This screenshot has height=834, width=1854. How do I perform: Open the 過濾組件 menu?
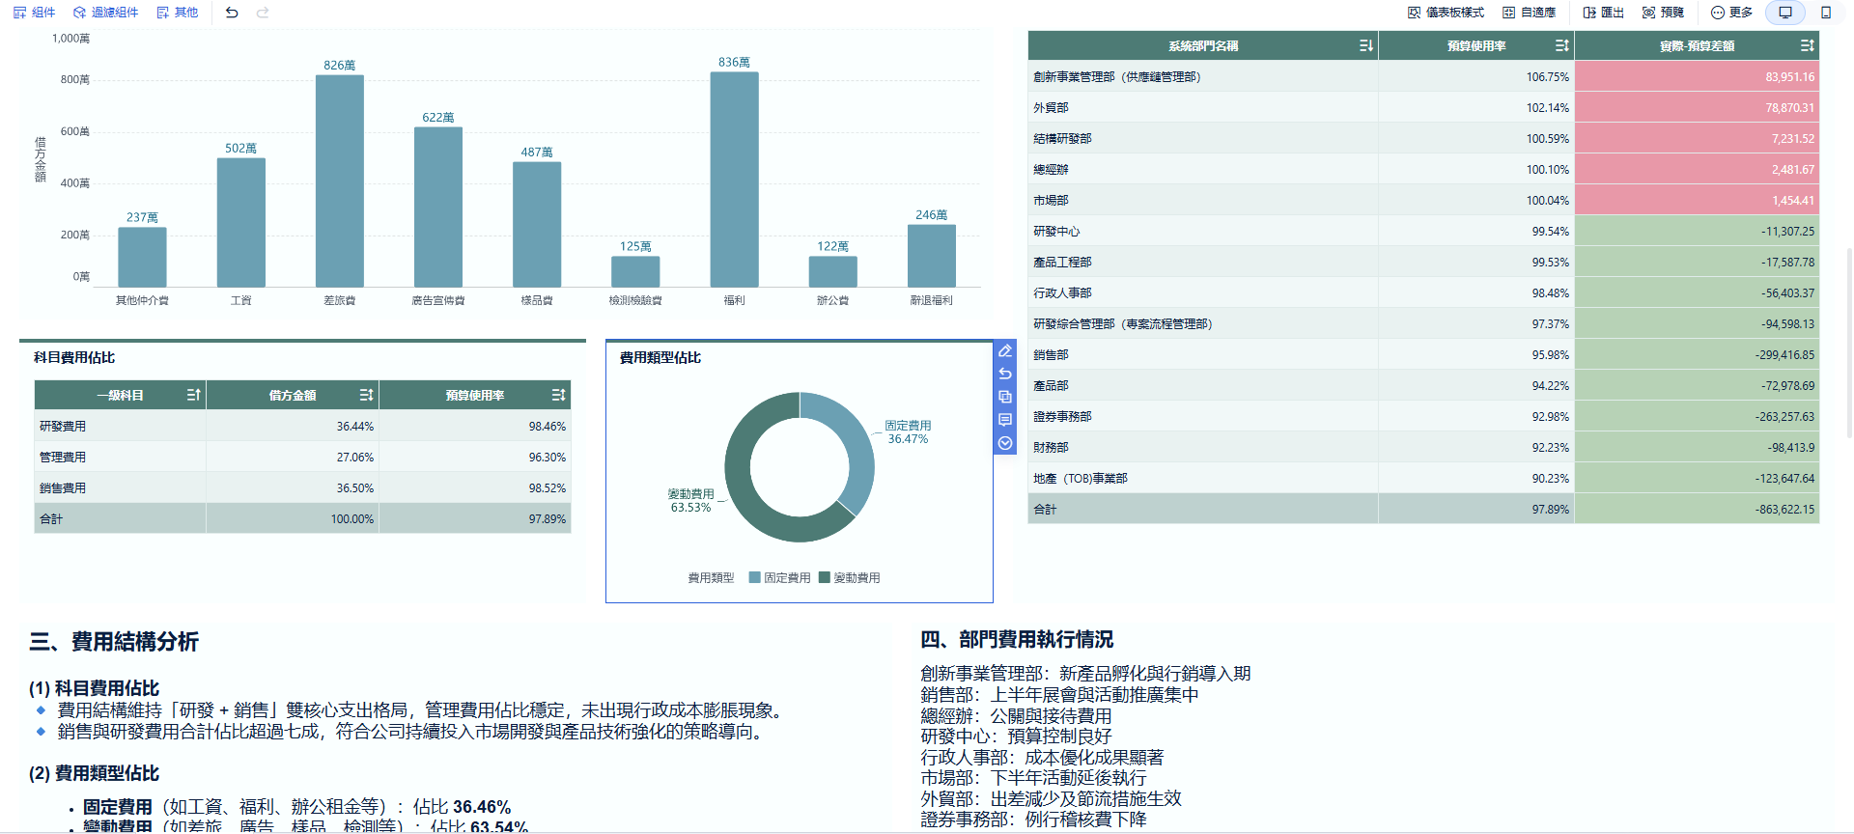tap(106, 13)
